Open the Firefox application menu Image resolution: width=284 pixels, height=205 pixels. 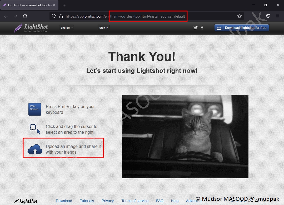click(277, 16)
